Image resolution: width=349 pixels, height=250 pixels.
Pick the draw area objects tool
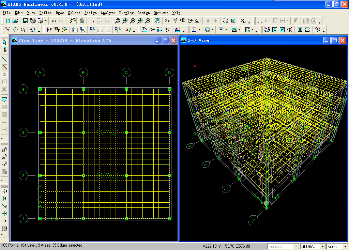tap(4, 99)
